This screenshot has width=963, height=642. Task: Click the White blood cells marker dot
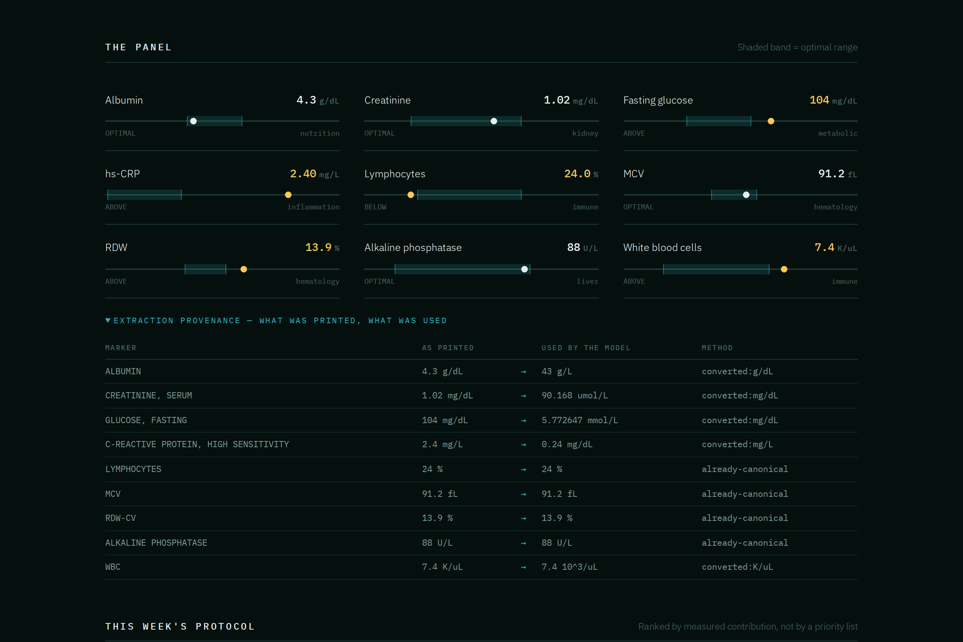[x=784, y=269]
